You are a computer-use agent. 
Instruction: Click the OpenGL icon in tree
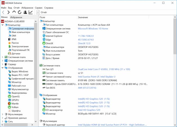point(10,97)
